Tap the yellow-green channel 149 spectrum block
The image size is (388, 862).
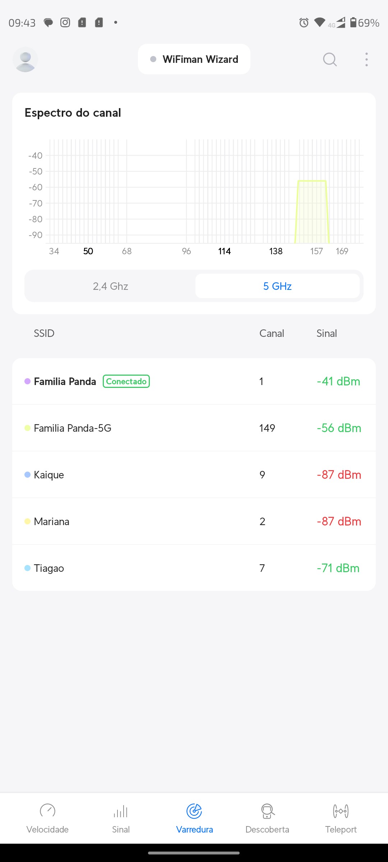312,212
